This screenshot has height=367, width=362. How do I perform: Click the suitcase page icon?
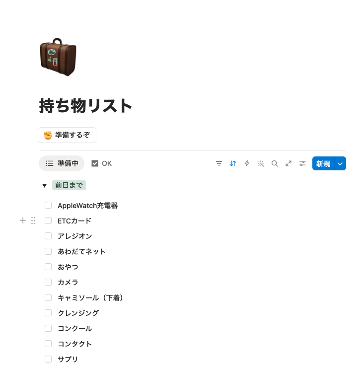[x=58, y=57]
